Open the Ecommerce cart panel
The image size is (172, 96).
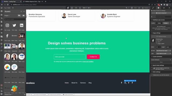[x=2, y=33]
